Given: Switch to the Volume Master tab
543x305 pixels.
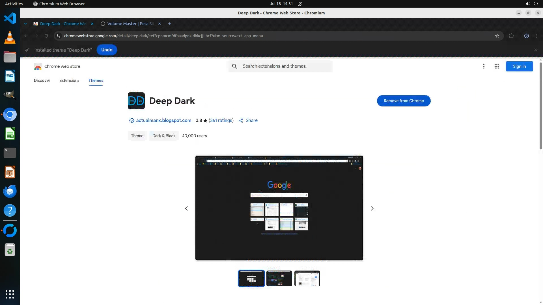Looking at the screenshot, I should (130, 24).
